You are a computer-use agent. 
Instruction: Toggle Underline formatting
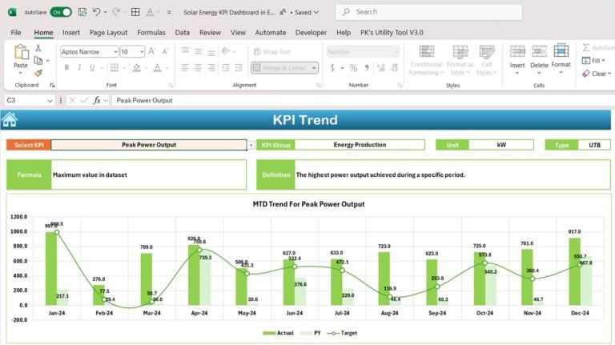(x=92, y=68)
